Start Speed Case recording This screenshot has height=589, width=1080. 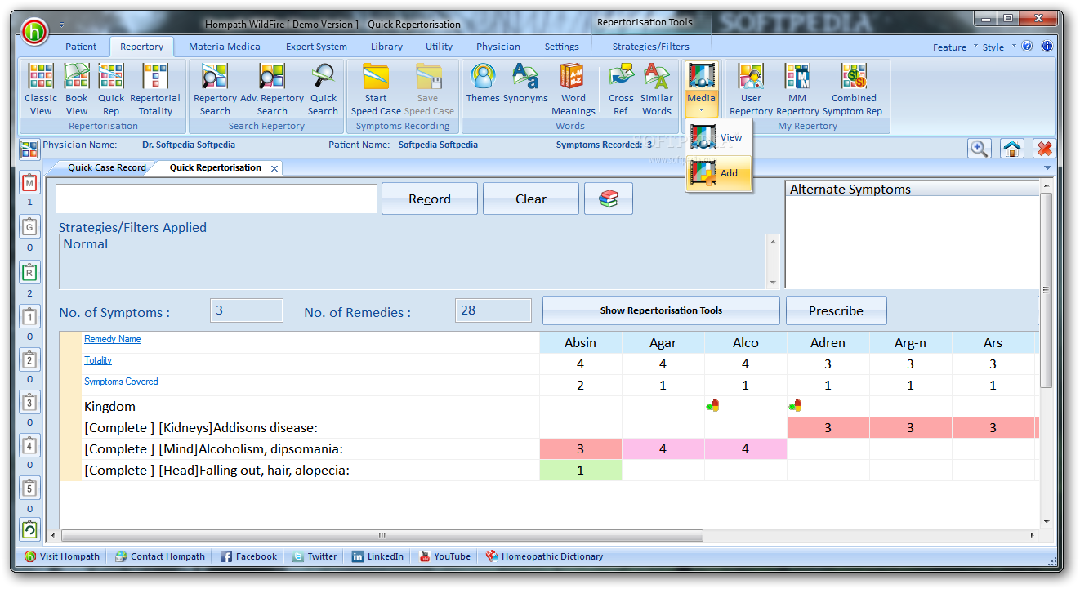(376, 90)
